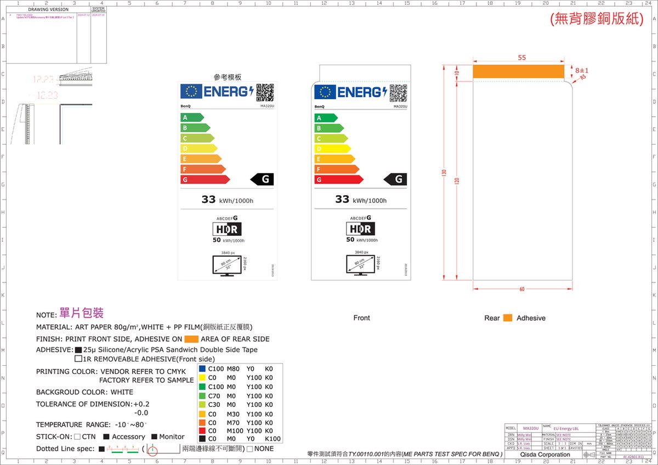658x465 pixels.
Task: Pick the blue C100 M80 color swatch
Action: point(203,369)
